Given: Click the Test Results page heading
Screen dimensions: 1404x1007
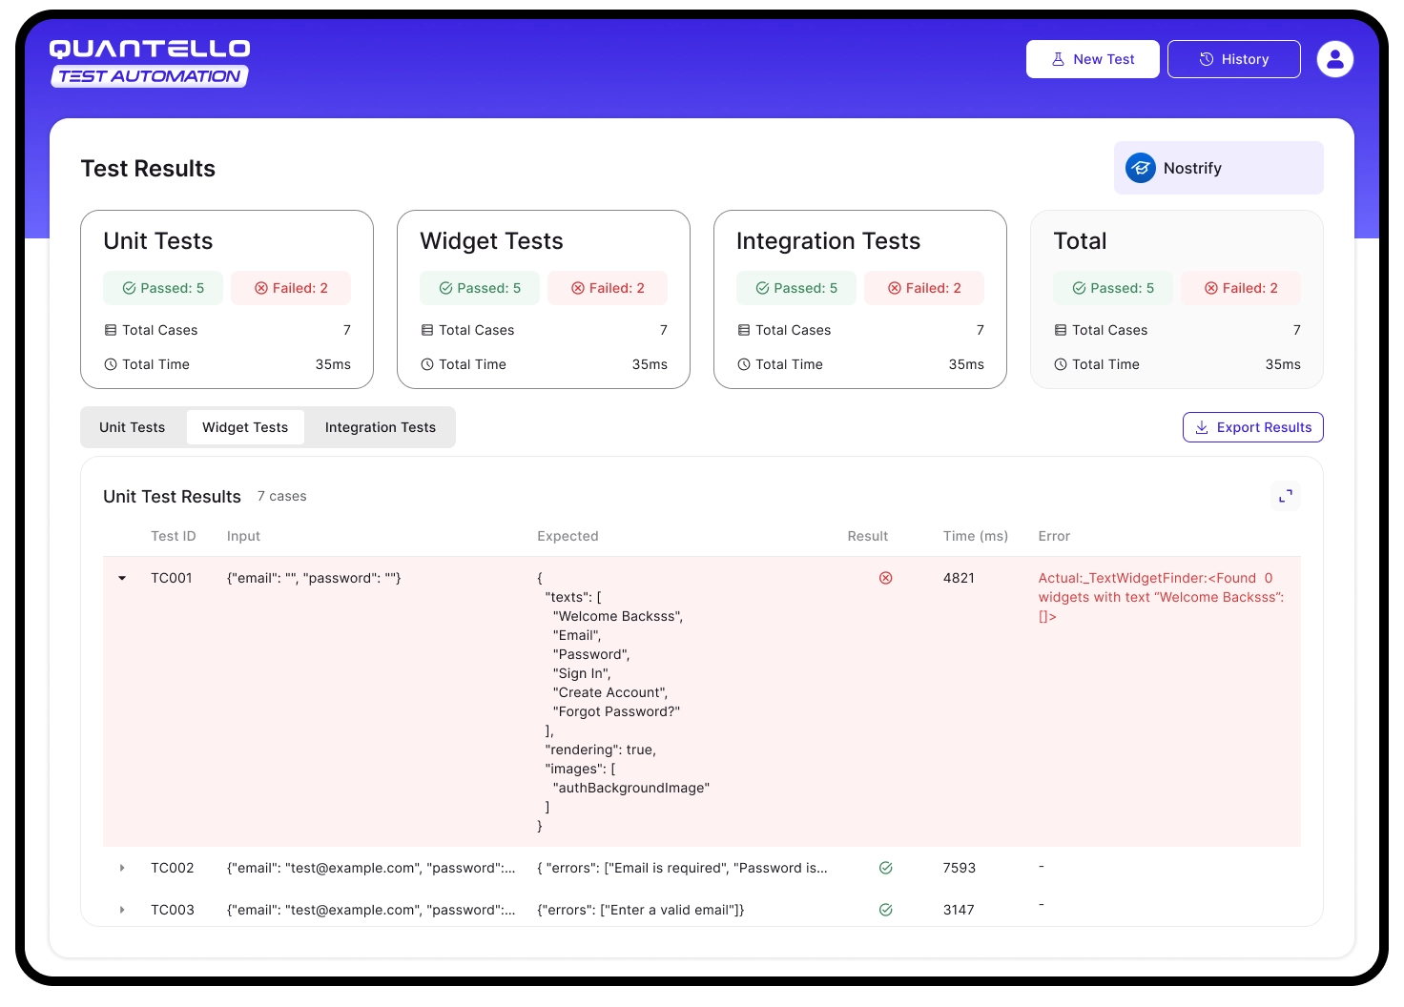Looking at the screenshot, I should 148,169.
